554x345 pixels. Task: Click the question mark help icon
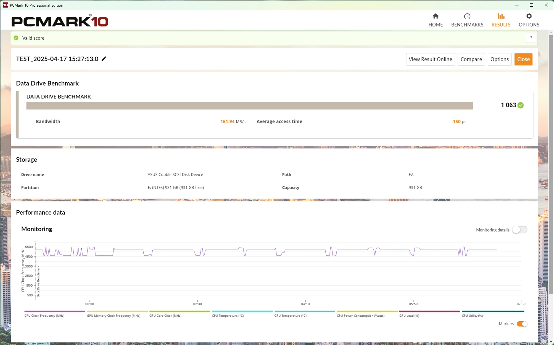point(531,38)
